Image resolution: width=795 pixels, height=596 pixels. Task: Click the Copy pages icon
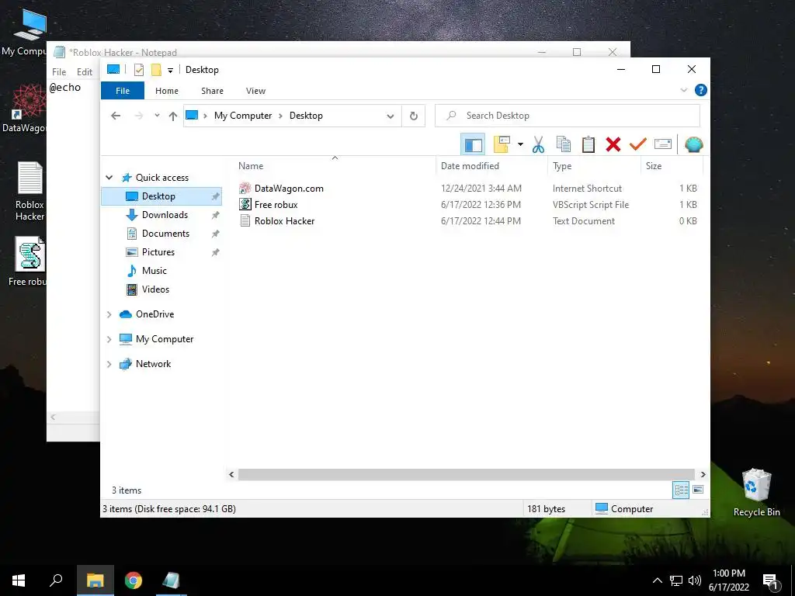tap(564, 144)
